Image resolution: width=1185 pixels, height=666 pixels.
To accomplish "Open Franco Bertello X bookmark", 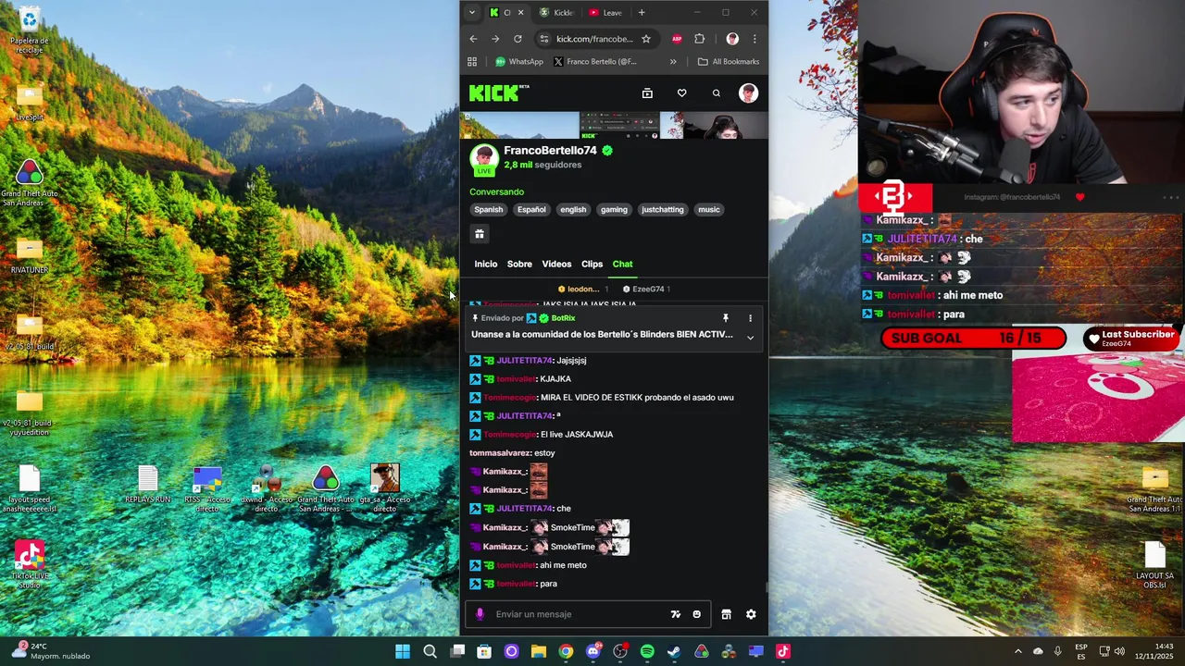I will (x=595, y=62).
